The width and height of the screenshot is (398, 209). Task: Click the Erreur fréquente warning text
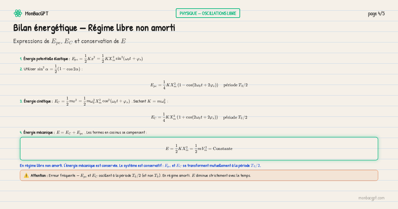[149, 175]
